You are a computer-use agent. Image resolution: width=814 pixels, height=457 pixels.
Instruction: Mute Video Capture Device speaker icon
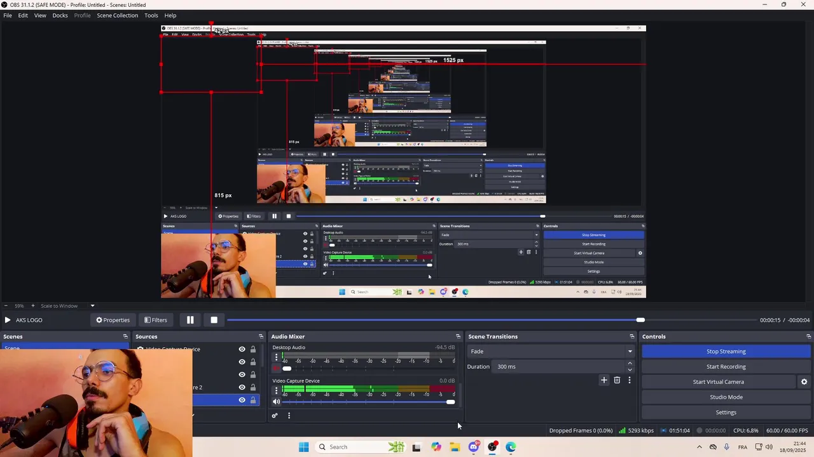click(x=276, y=402)
